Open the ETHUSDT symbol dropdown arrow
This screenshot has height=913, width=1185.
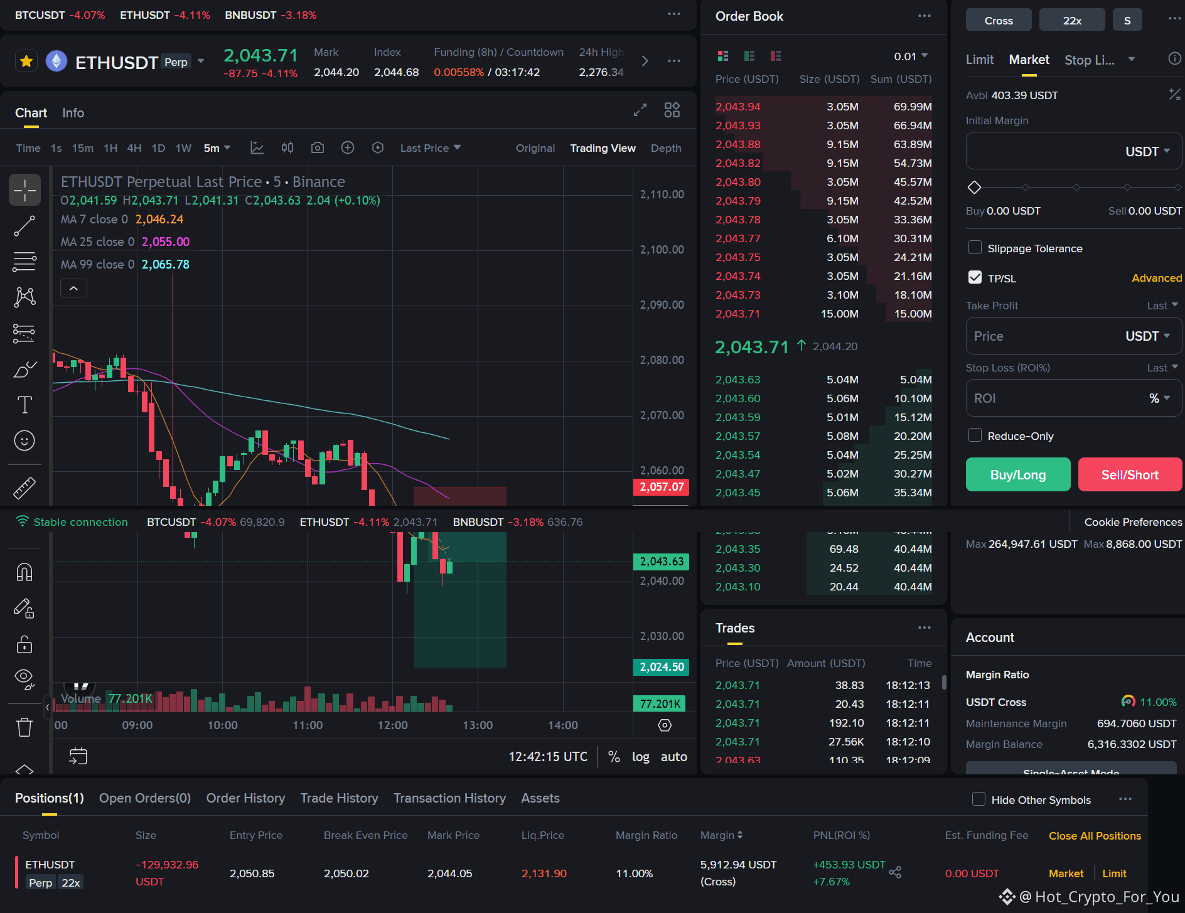(x=201, y=61)
